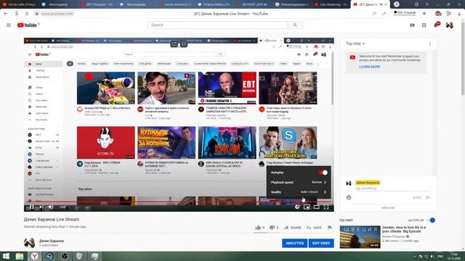Image resolution: width=465 pixels, height=261 pixels.
Task: Open Sweden How to love life title
Action: (x=404, y=229)
